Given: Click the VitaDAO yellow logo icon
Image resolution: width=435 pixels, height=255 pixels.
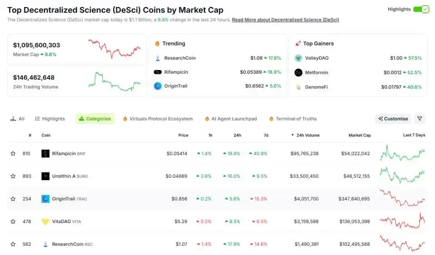Looking at the screenshot, I should click(45, 221).
